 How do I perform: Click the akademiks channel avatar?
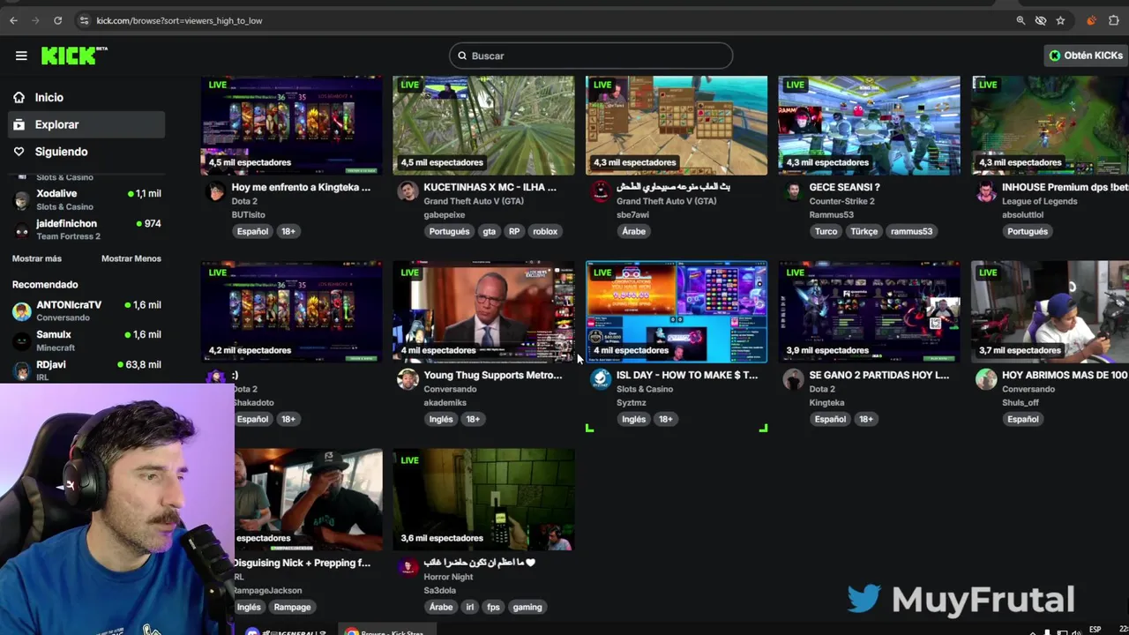click(407, 379)
